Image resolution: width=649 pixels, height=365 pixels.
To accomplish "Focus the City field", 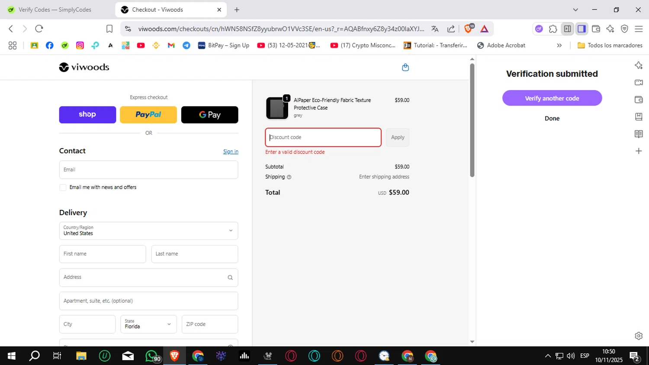I will click(x=87, y=324).
